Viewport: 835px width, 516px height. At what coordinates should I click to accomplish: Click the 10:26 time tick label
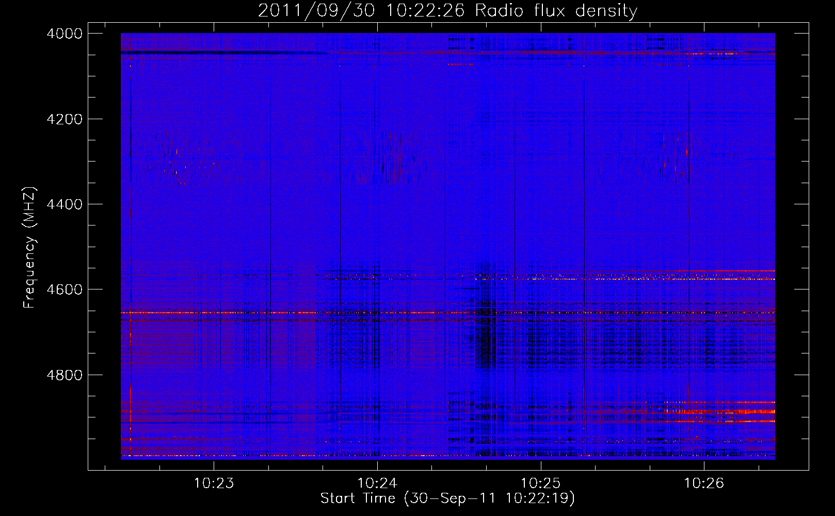pyautogui.click(x=704, y=483)
